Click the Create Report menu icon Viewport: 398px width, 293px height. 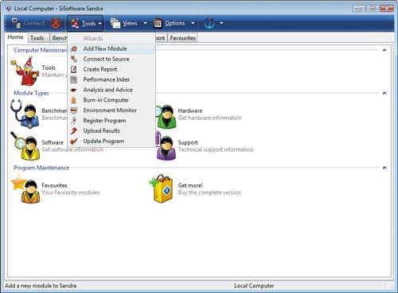click(74, 69)
